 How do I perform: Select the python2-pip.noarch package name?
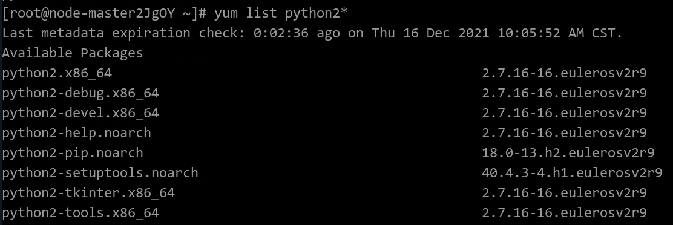pos(73,153)
